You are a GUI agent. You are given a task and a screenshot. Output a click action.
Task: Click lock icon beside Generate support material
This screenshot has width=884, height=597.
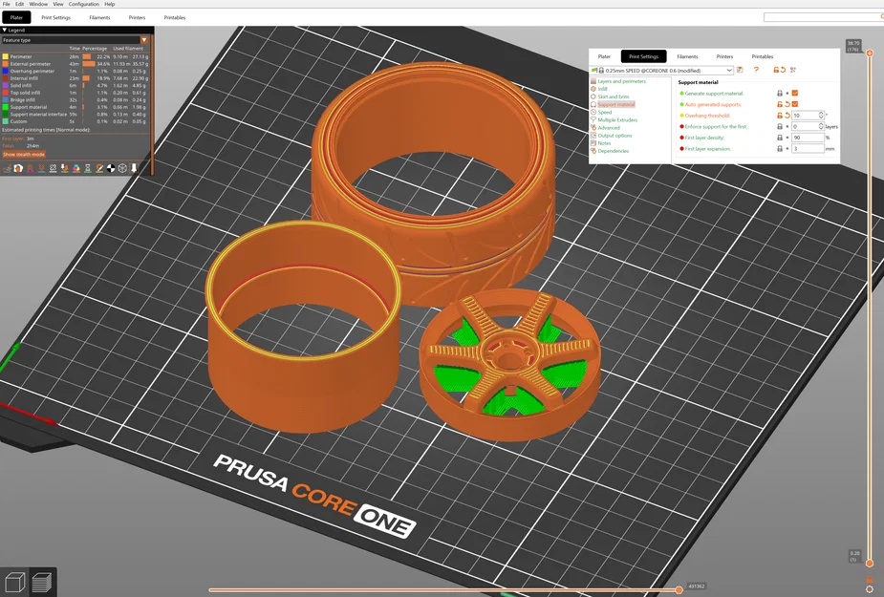tap(780, 93)
